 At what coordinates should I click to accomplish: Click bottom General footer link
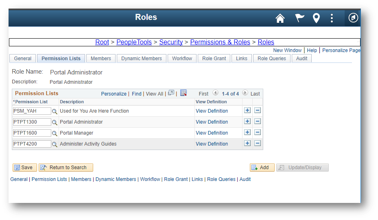pos(19,179)
